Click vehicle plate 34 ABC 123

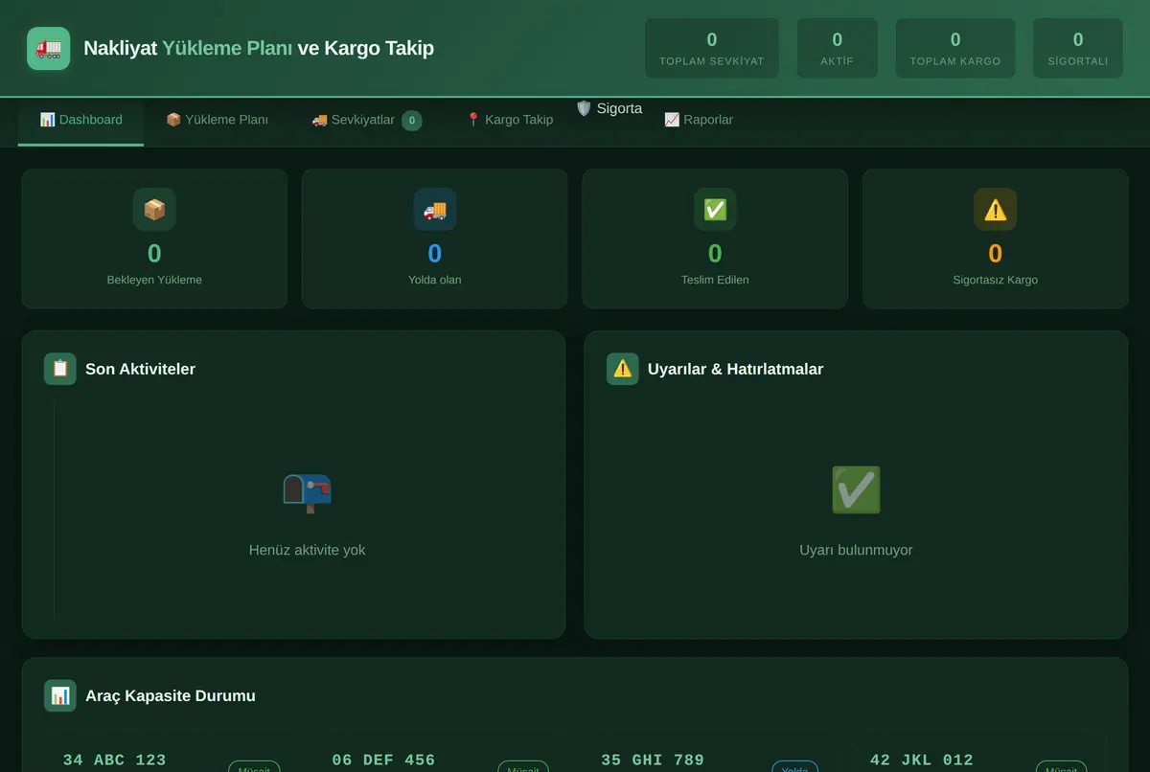click(115, 761)
